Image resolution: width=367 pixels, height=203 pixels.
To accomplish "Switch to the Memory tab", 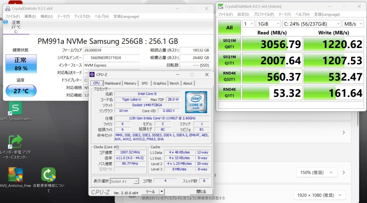I will [x=130, y=83].
